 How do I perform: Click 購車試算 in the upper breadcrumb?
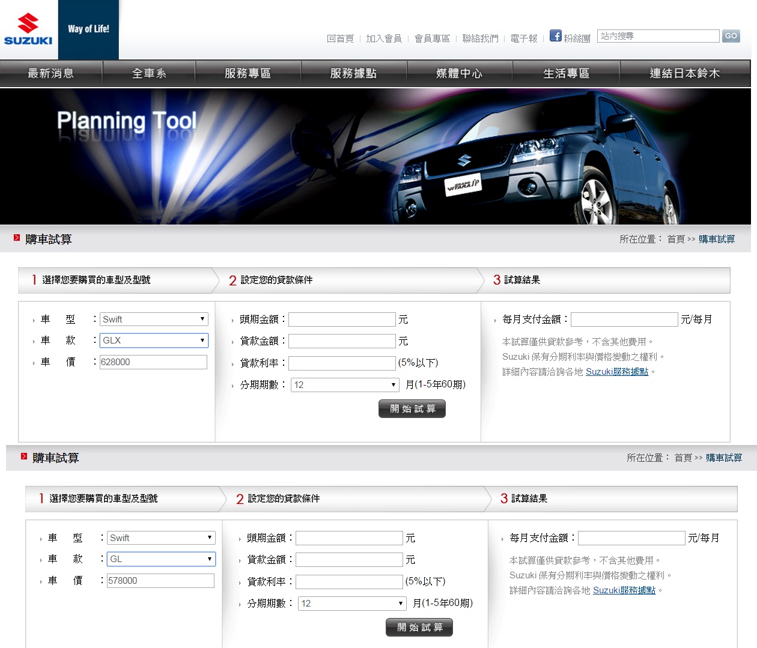(717, 239)
